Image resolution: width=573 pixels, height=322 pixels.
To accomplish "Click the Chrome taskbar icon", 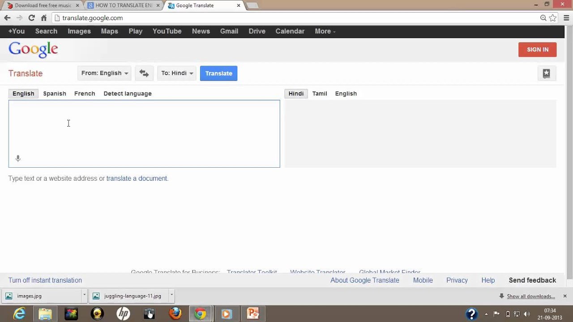I will (200, 314).
